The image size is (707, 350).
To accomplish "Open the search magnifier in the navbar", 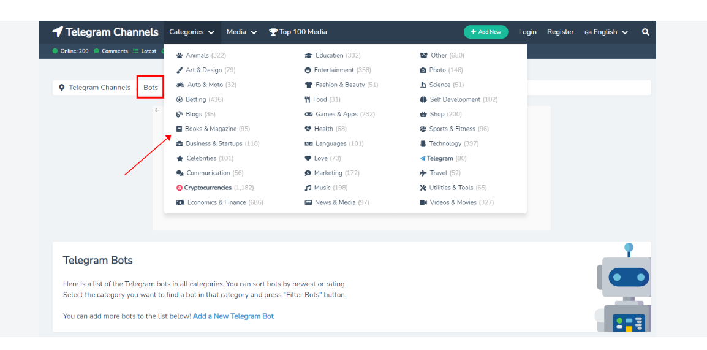I will coord(646,32).
